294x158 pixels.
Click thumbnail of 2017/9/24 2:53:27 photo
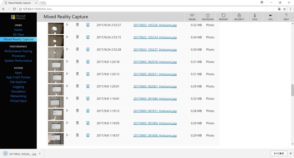tap(56, 28)
